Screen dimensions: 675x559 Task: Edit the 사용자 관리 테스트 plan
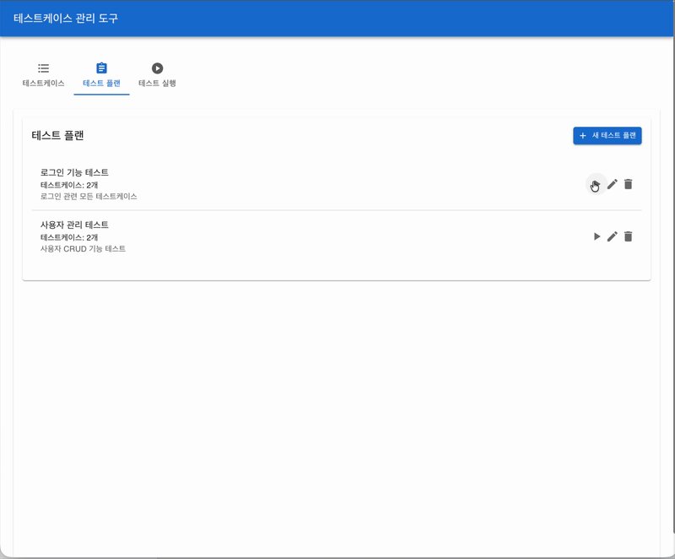612,236
